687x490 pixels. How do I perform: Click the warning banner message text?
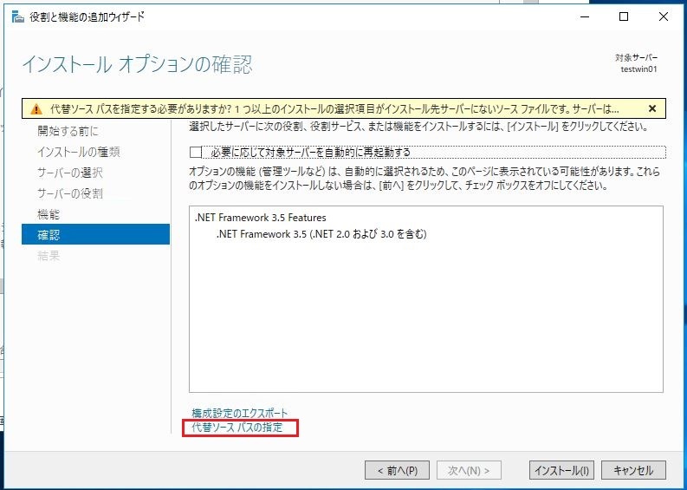(334, 108)
